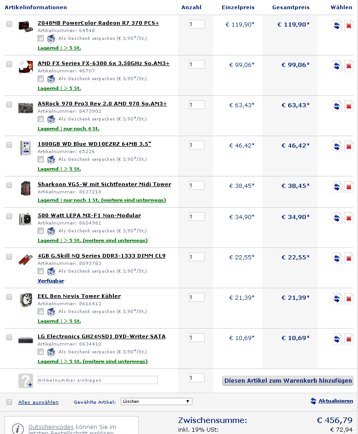Viewport: 358px width, 434px height.
Task: Select the Radeon R7 370 row checkbox
Action: click(9, 24)
